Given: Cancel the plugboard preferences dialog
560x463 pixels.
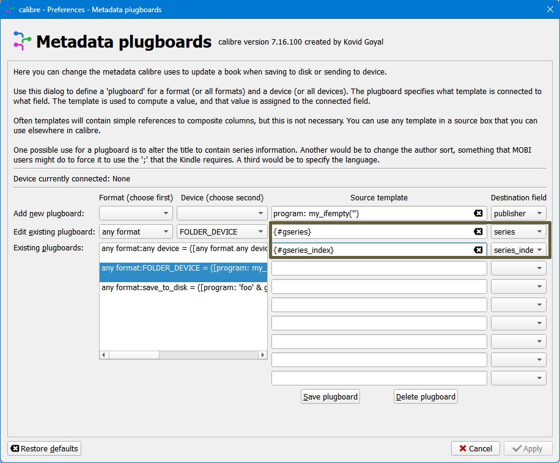Looking at the screenshot, I should 476,448.
